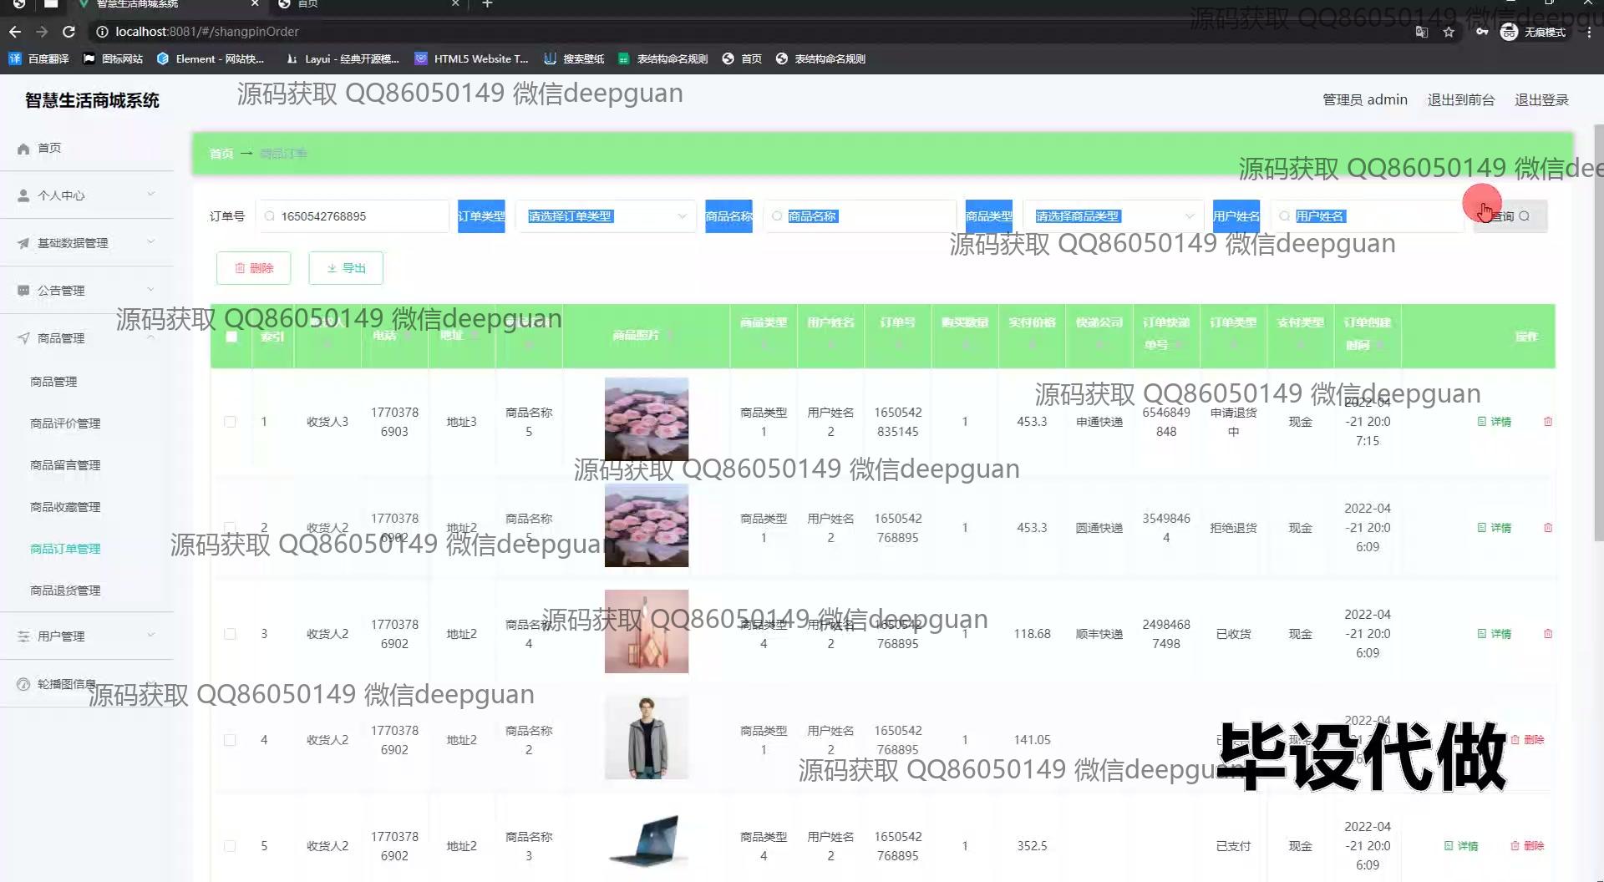Open browser three-dot menu
Screen dimensions: 1604x882
1589,32
